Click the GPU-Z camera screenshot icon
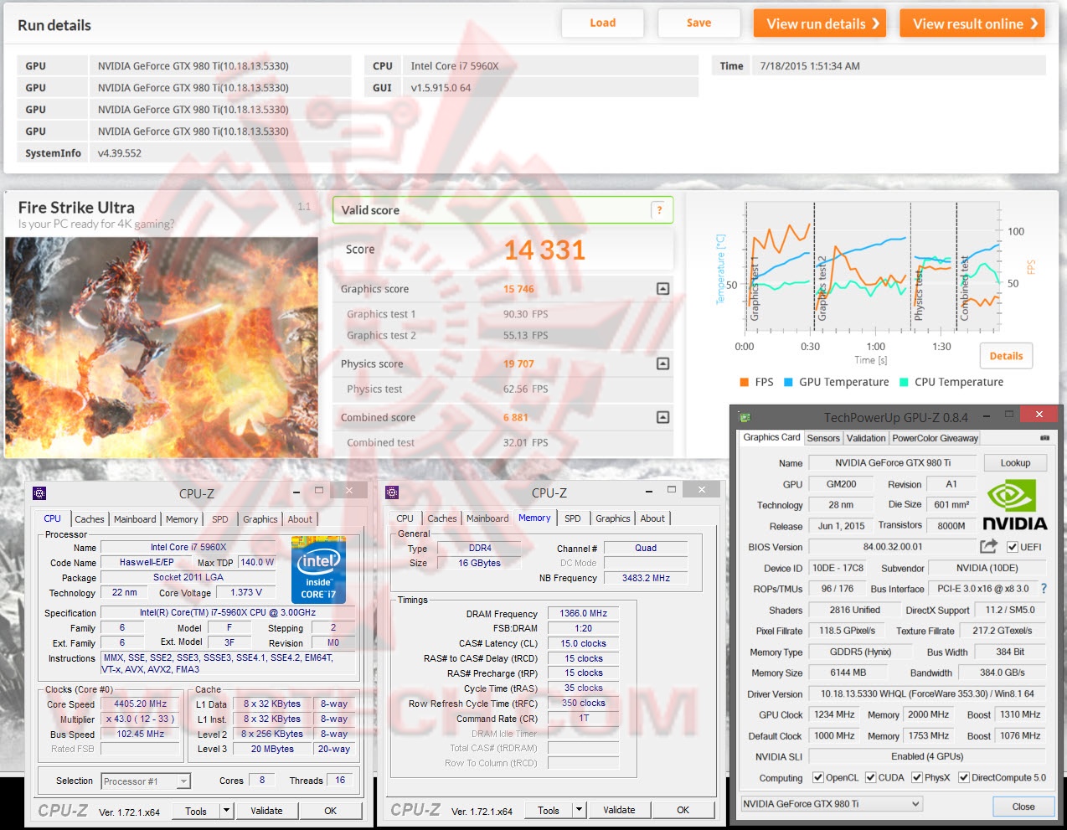 pos(1044,438)
